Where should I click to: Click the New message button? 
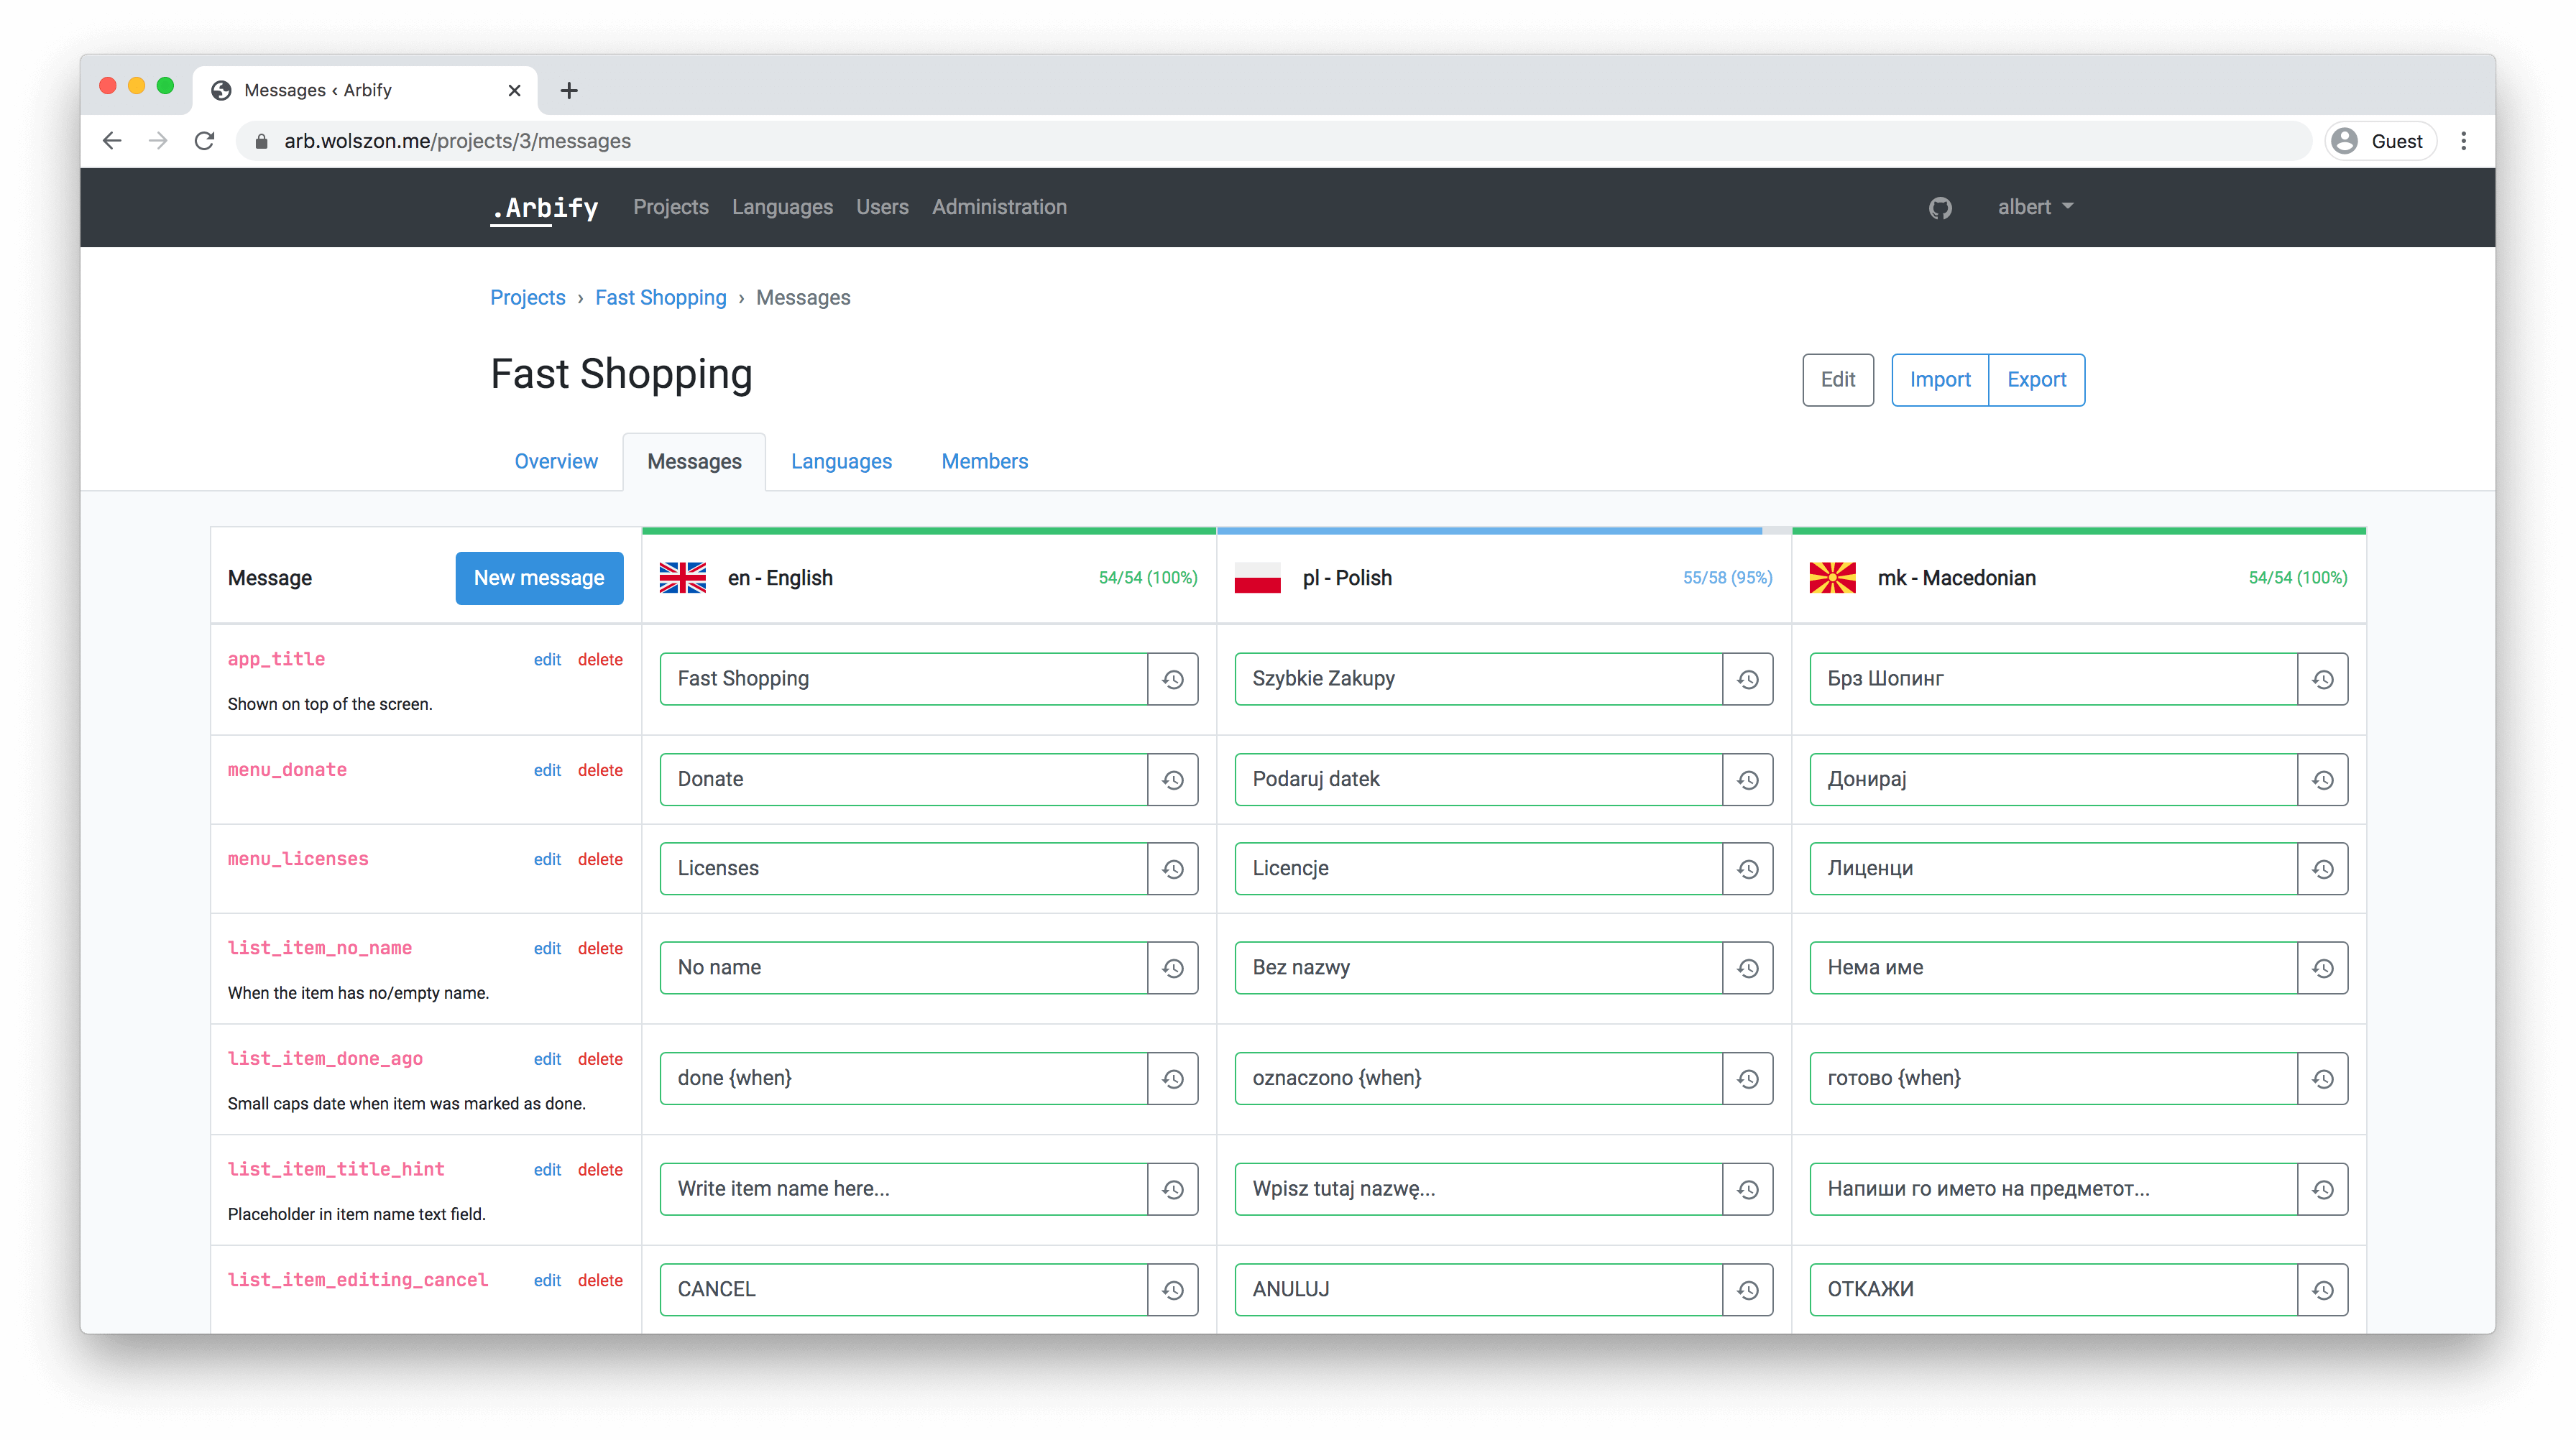click(539, 578)
